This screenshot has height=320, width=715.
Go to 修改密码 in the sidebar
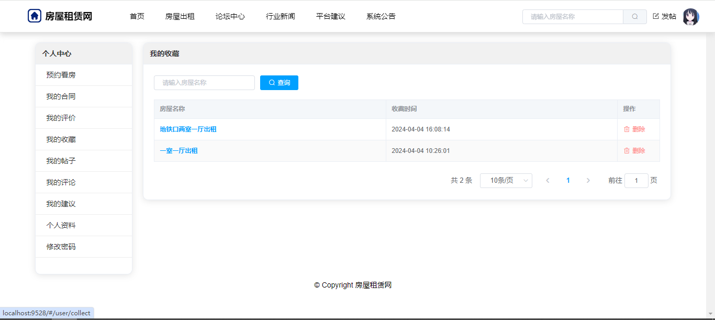[x=61, y=247]
